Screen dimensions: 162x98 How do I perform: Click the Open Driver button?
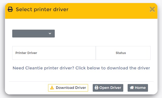108,88
